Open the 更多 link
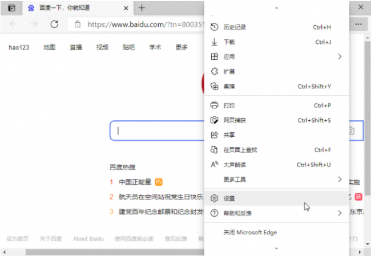371x256 pixels. click(182, 47)
